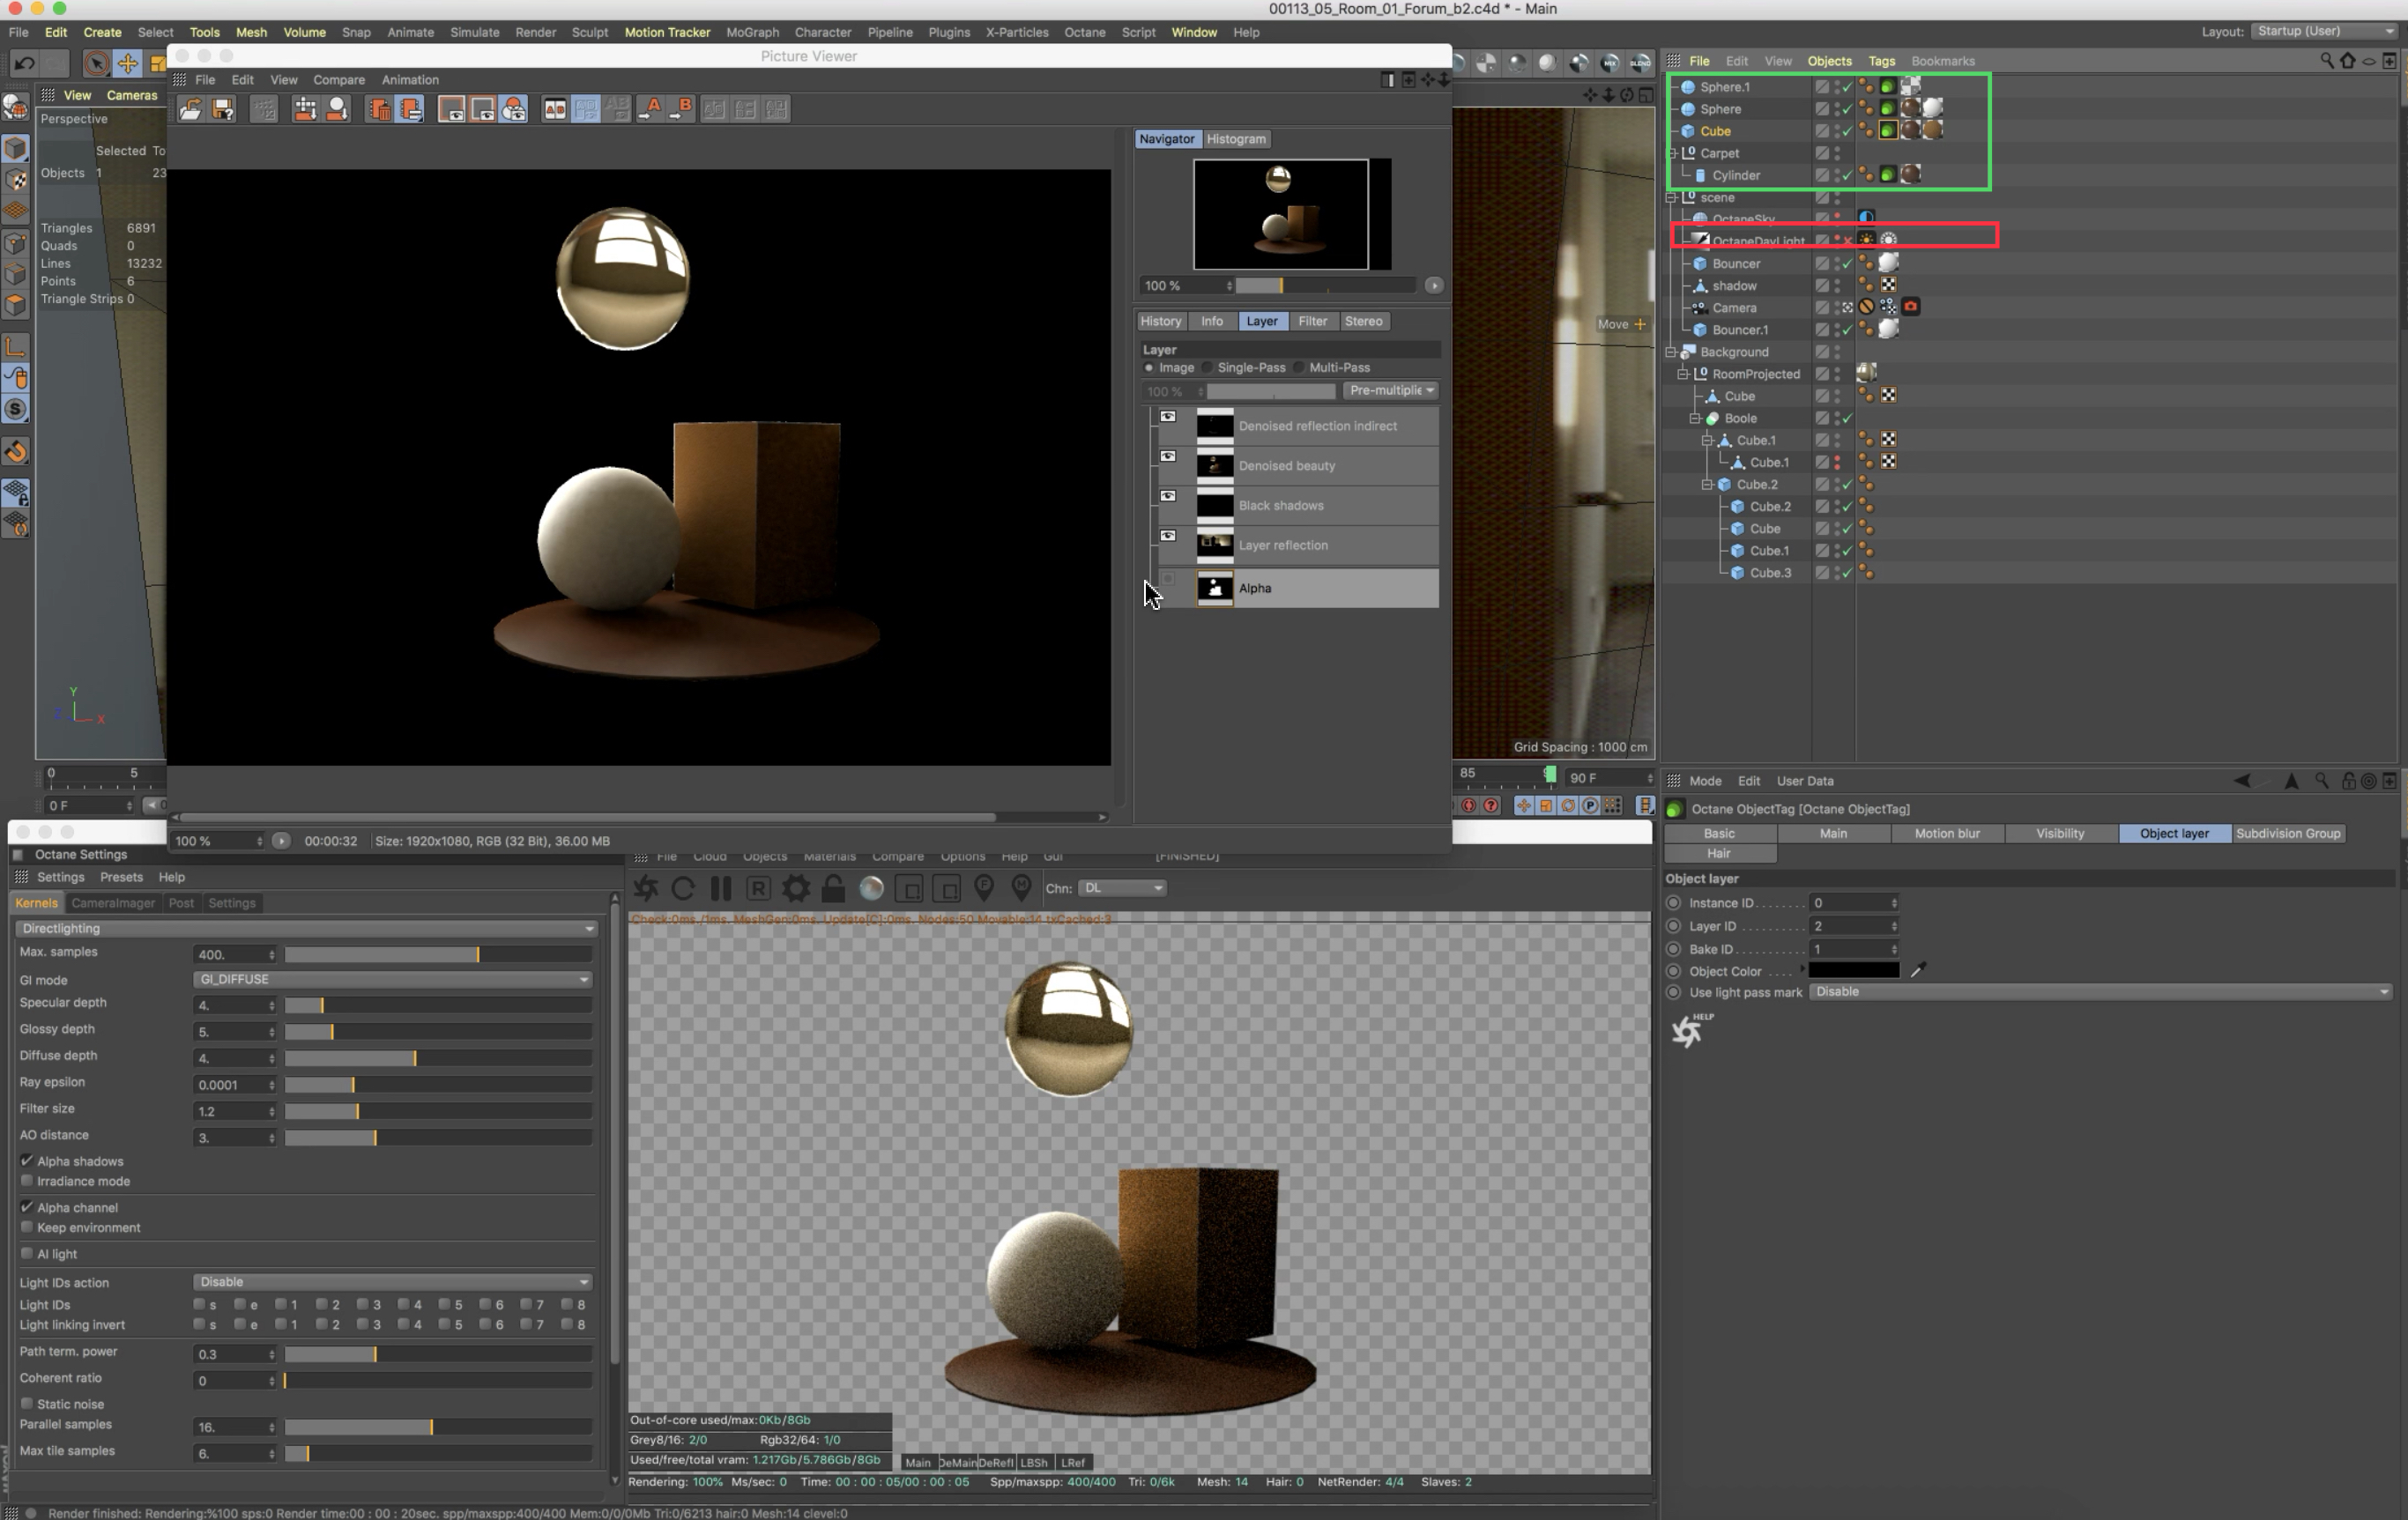Click the Open file icon in Picture Viewer
Image resolution: width=2408 pixels, height=1520 pixels.
pos(190,109)
